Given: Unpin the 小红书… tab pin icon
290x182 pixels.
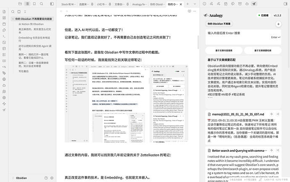Looking at the screenshot, I should (x=110, y=4).
